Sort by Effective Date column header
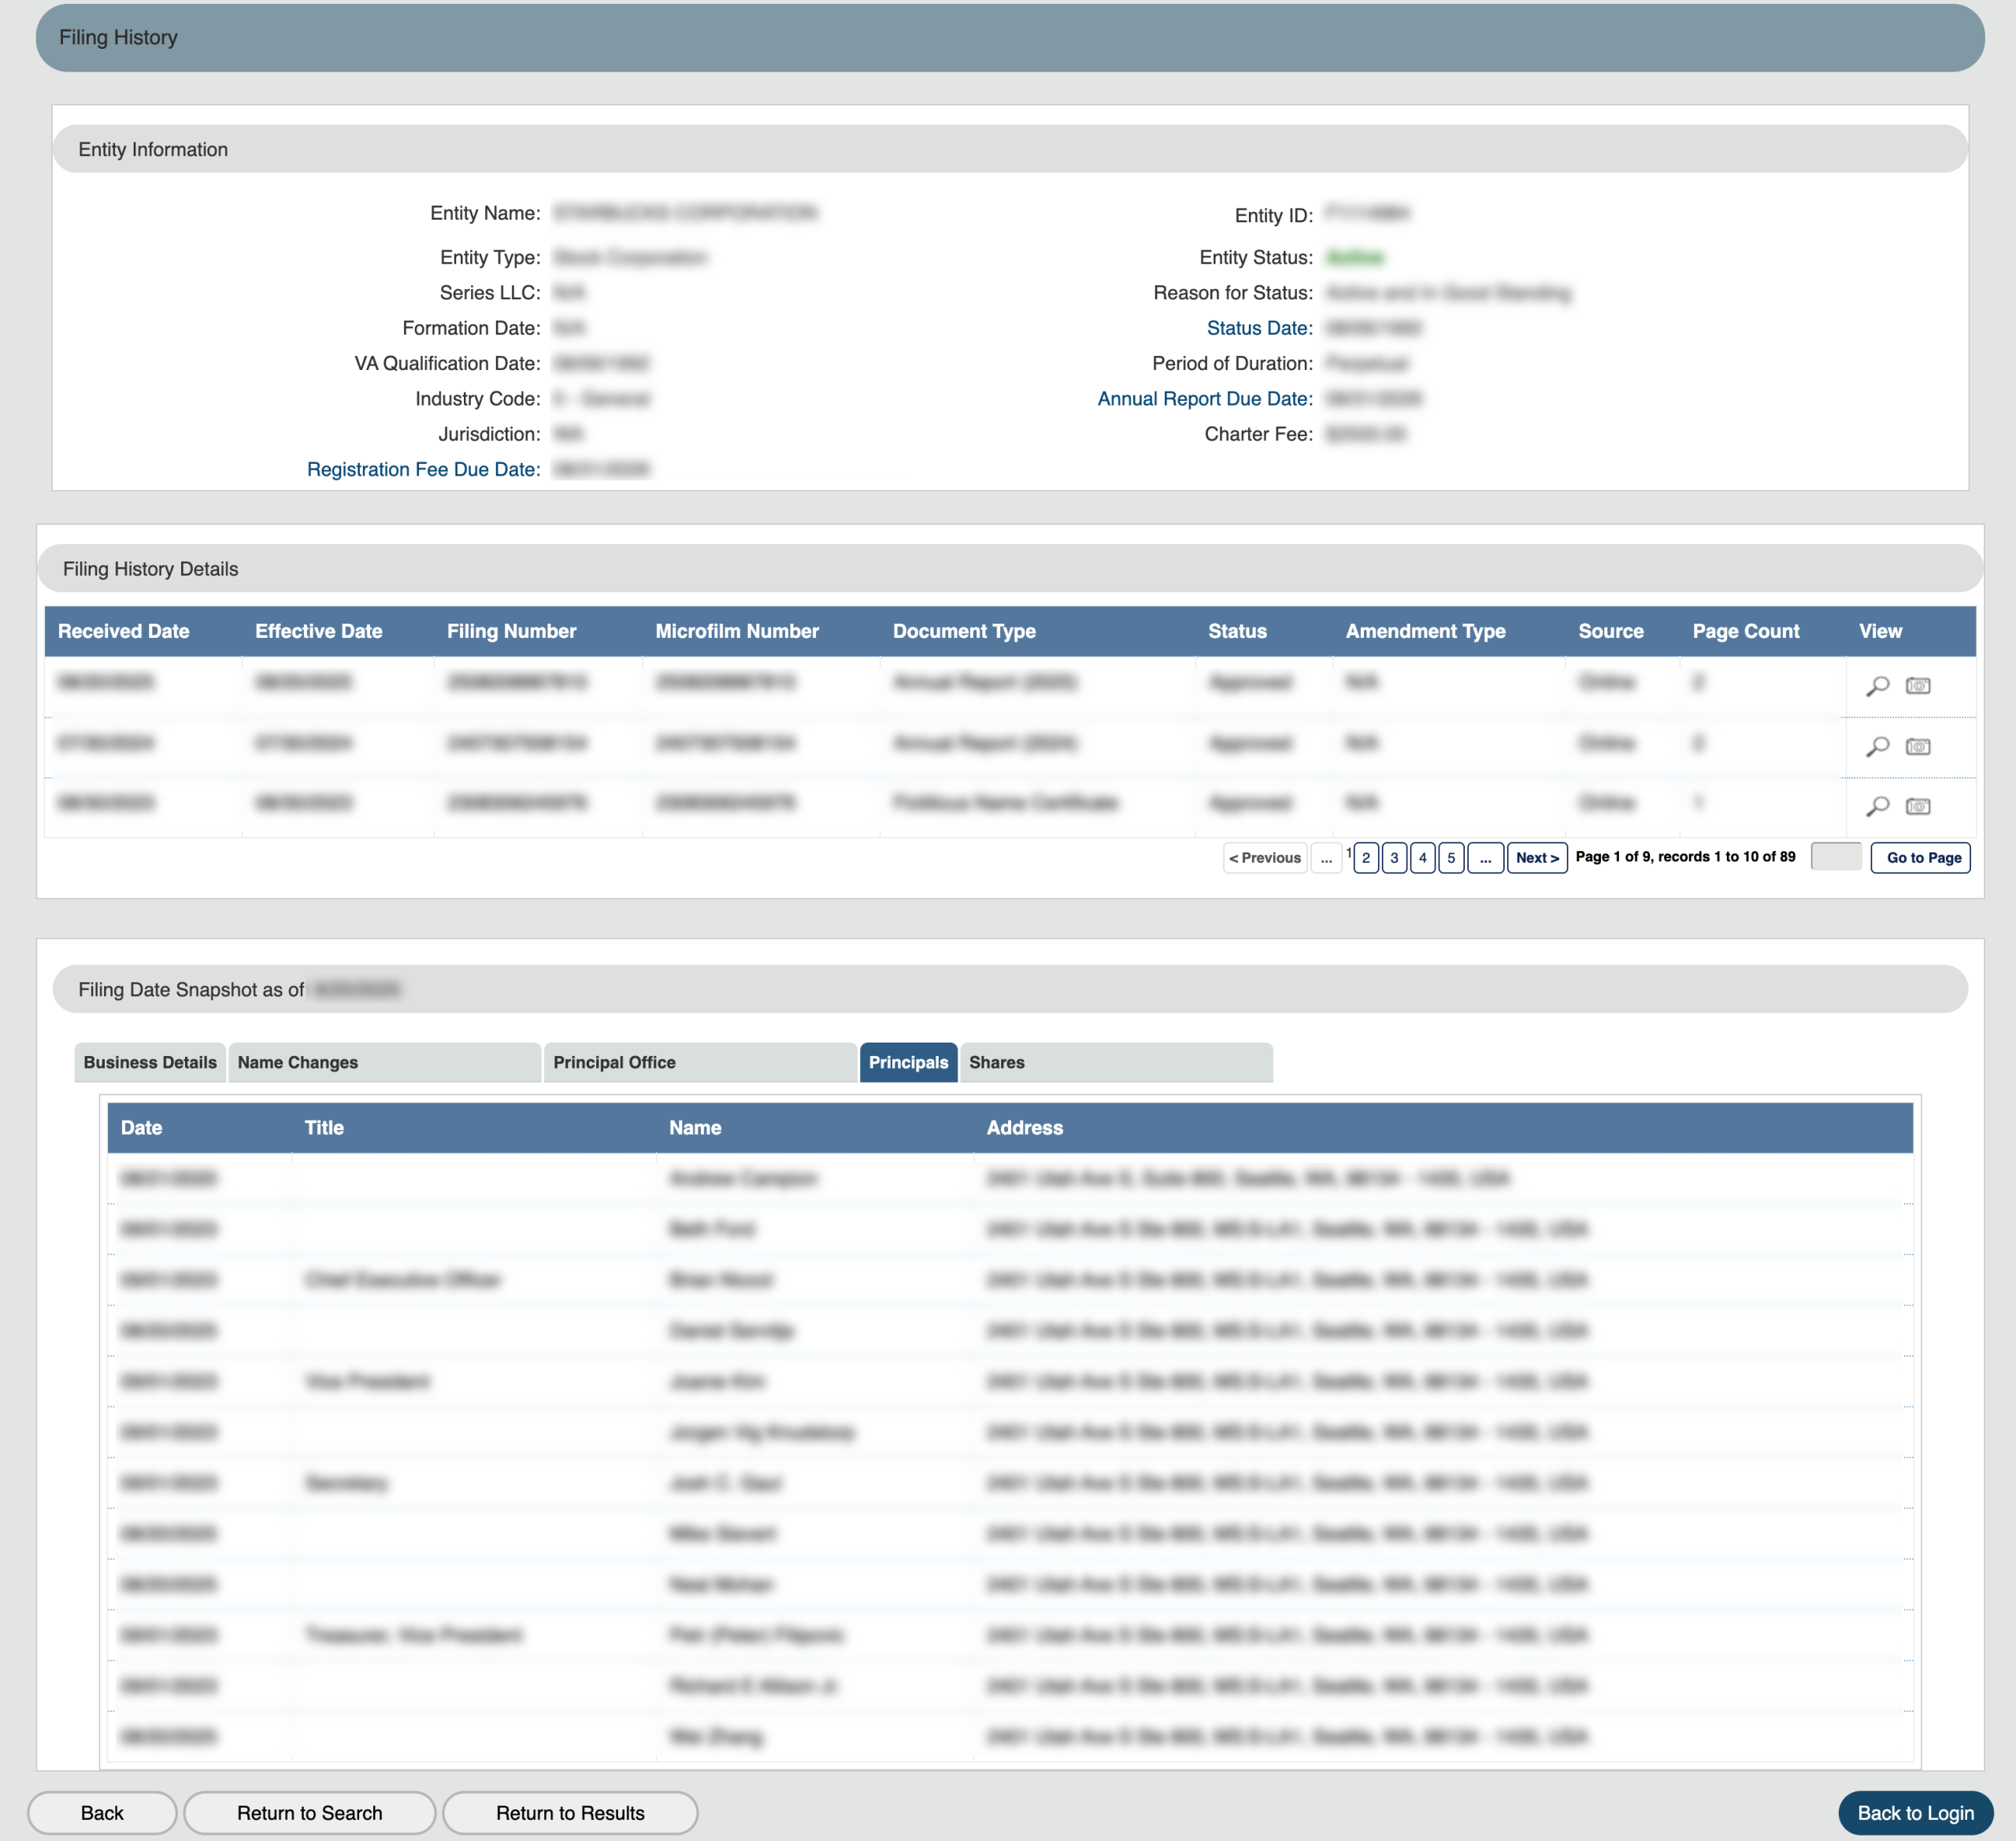The height and width of the screenshot is (1841, 2016). click(x=319, y=631)
